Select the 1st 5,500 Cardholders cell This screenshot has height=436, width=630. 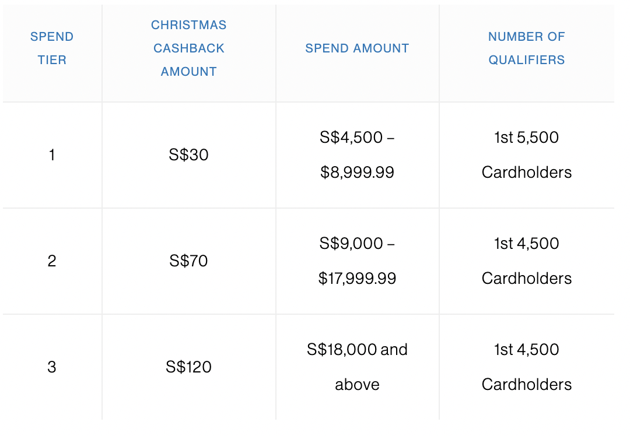pos(527,155)
